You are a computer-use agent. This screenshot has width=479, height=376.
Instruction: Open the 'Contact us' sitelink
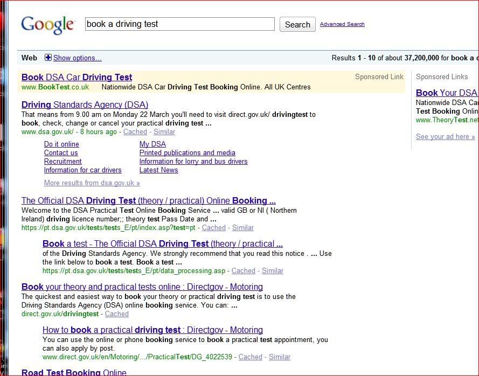click(61, 153)
